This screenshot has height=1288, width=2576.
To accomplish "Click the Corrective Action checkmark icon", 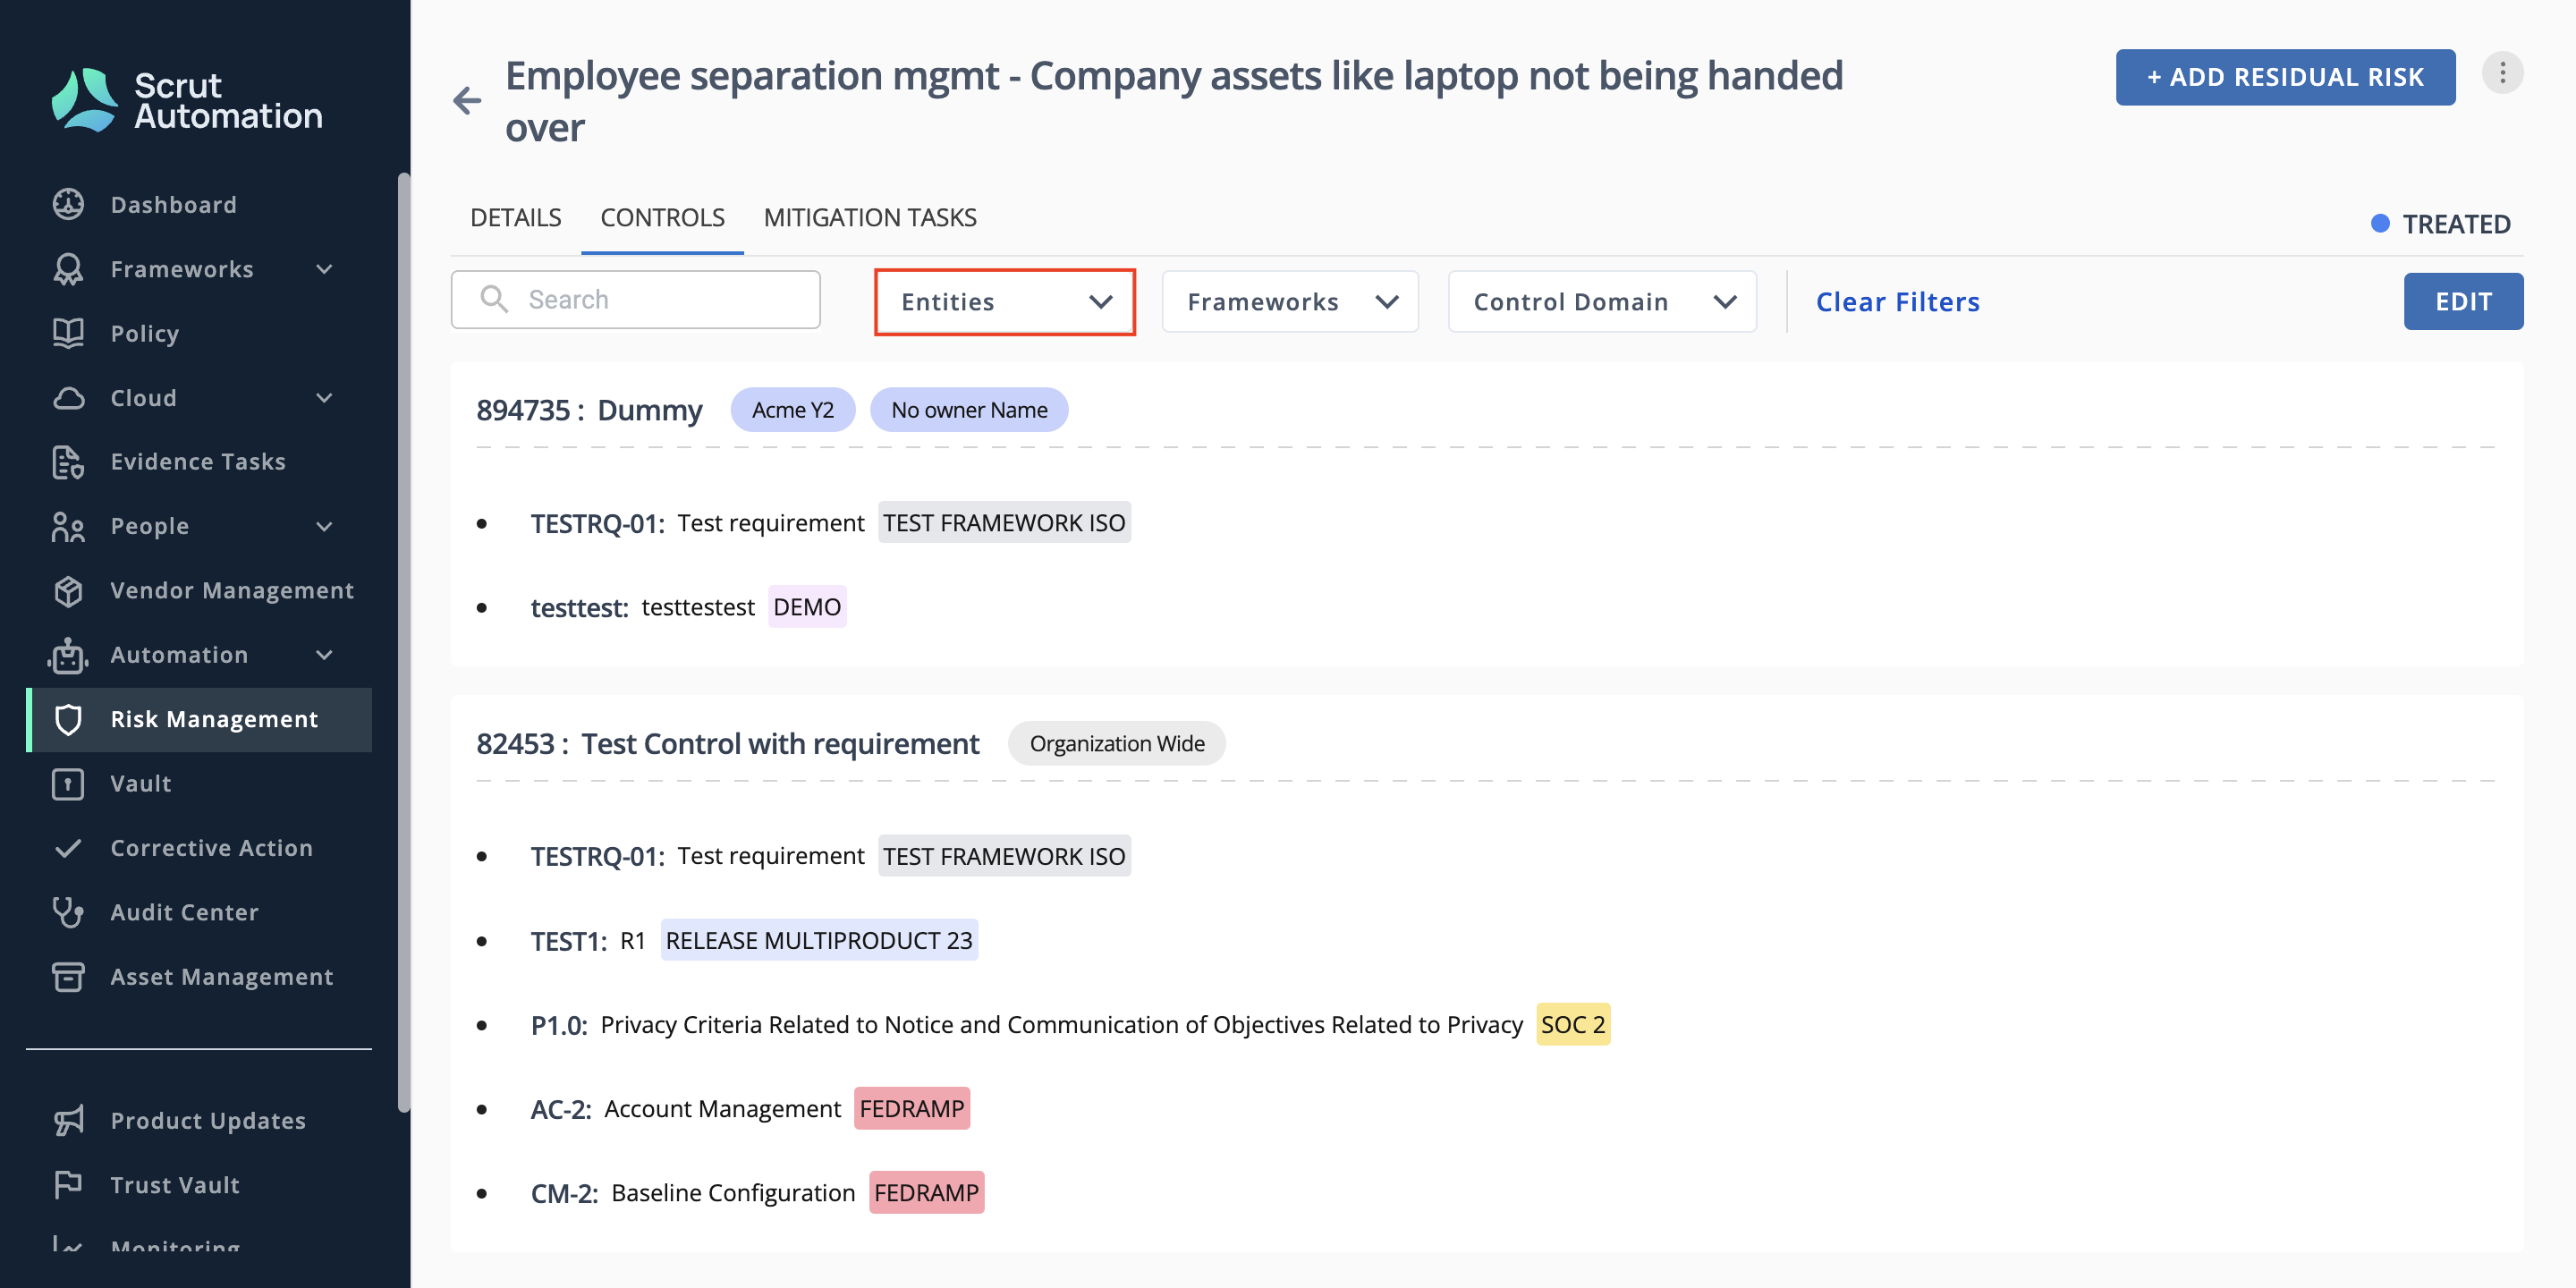I will coord(68,848).
